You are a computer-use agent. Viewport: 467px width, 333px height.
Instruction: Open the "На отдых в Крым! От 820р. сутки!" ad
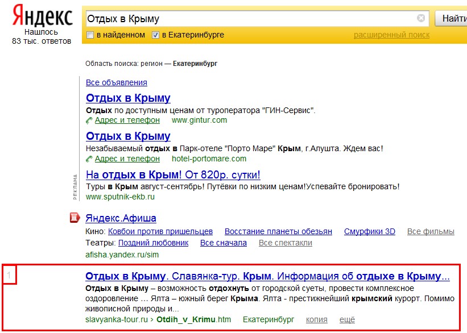pos(173,174)
